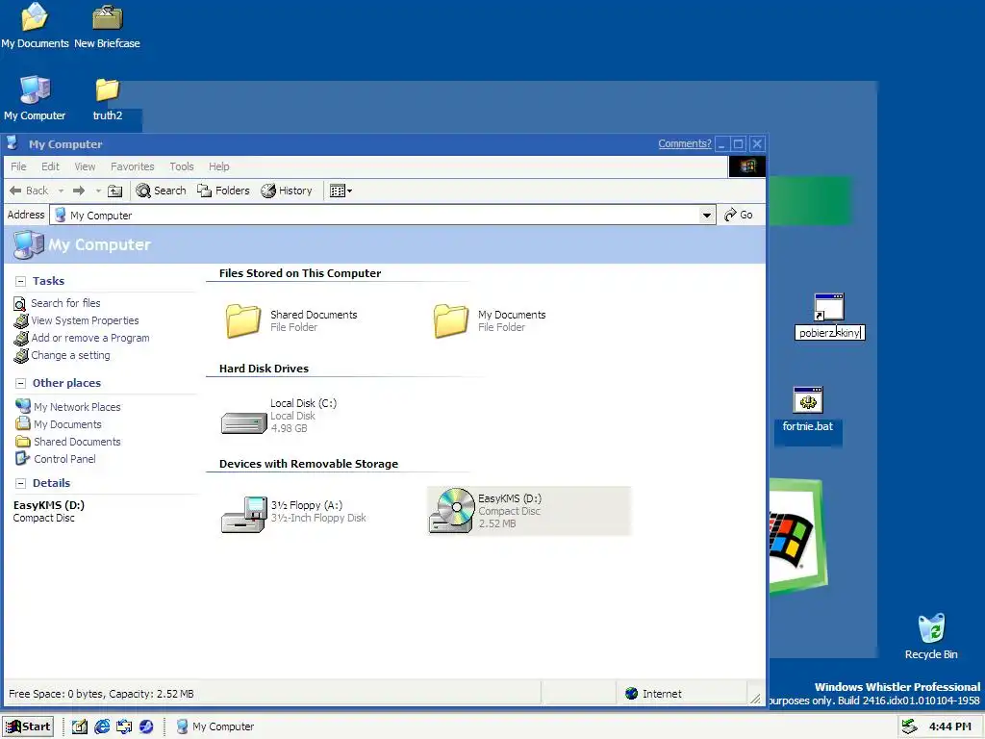The width and height of the screenshot is (985, 739).
Task: Open My Network Places link
Action: coord(68,407)
